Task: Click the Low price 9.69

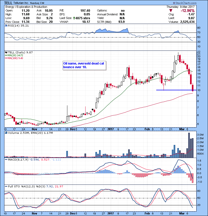Action: (26, 18)
